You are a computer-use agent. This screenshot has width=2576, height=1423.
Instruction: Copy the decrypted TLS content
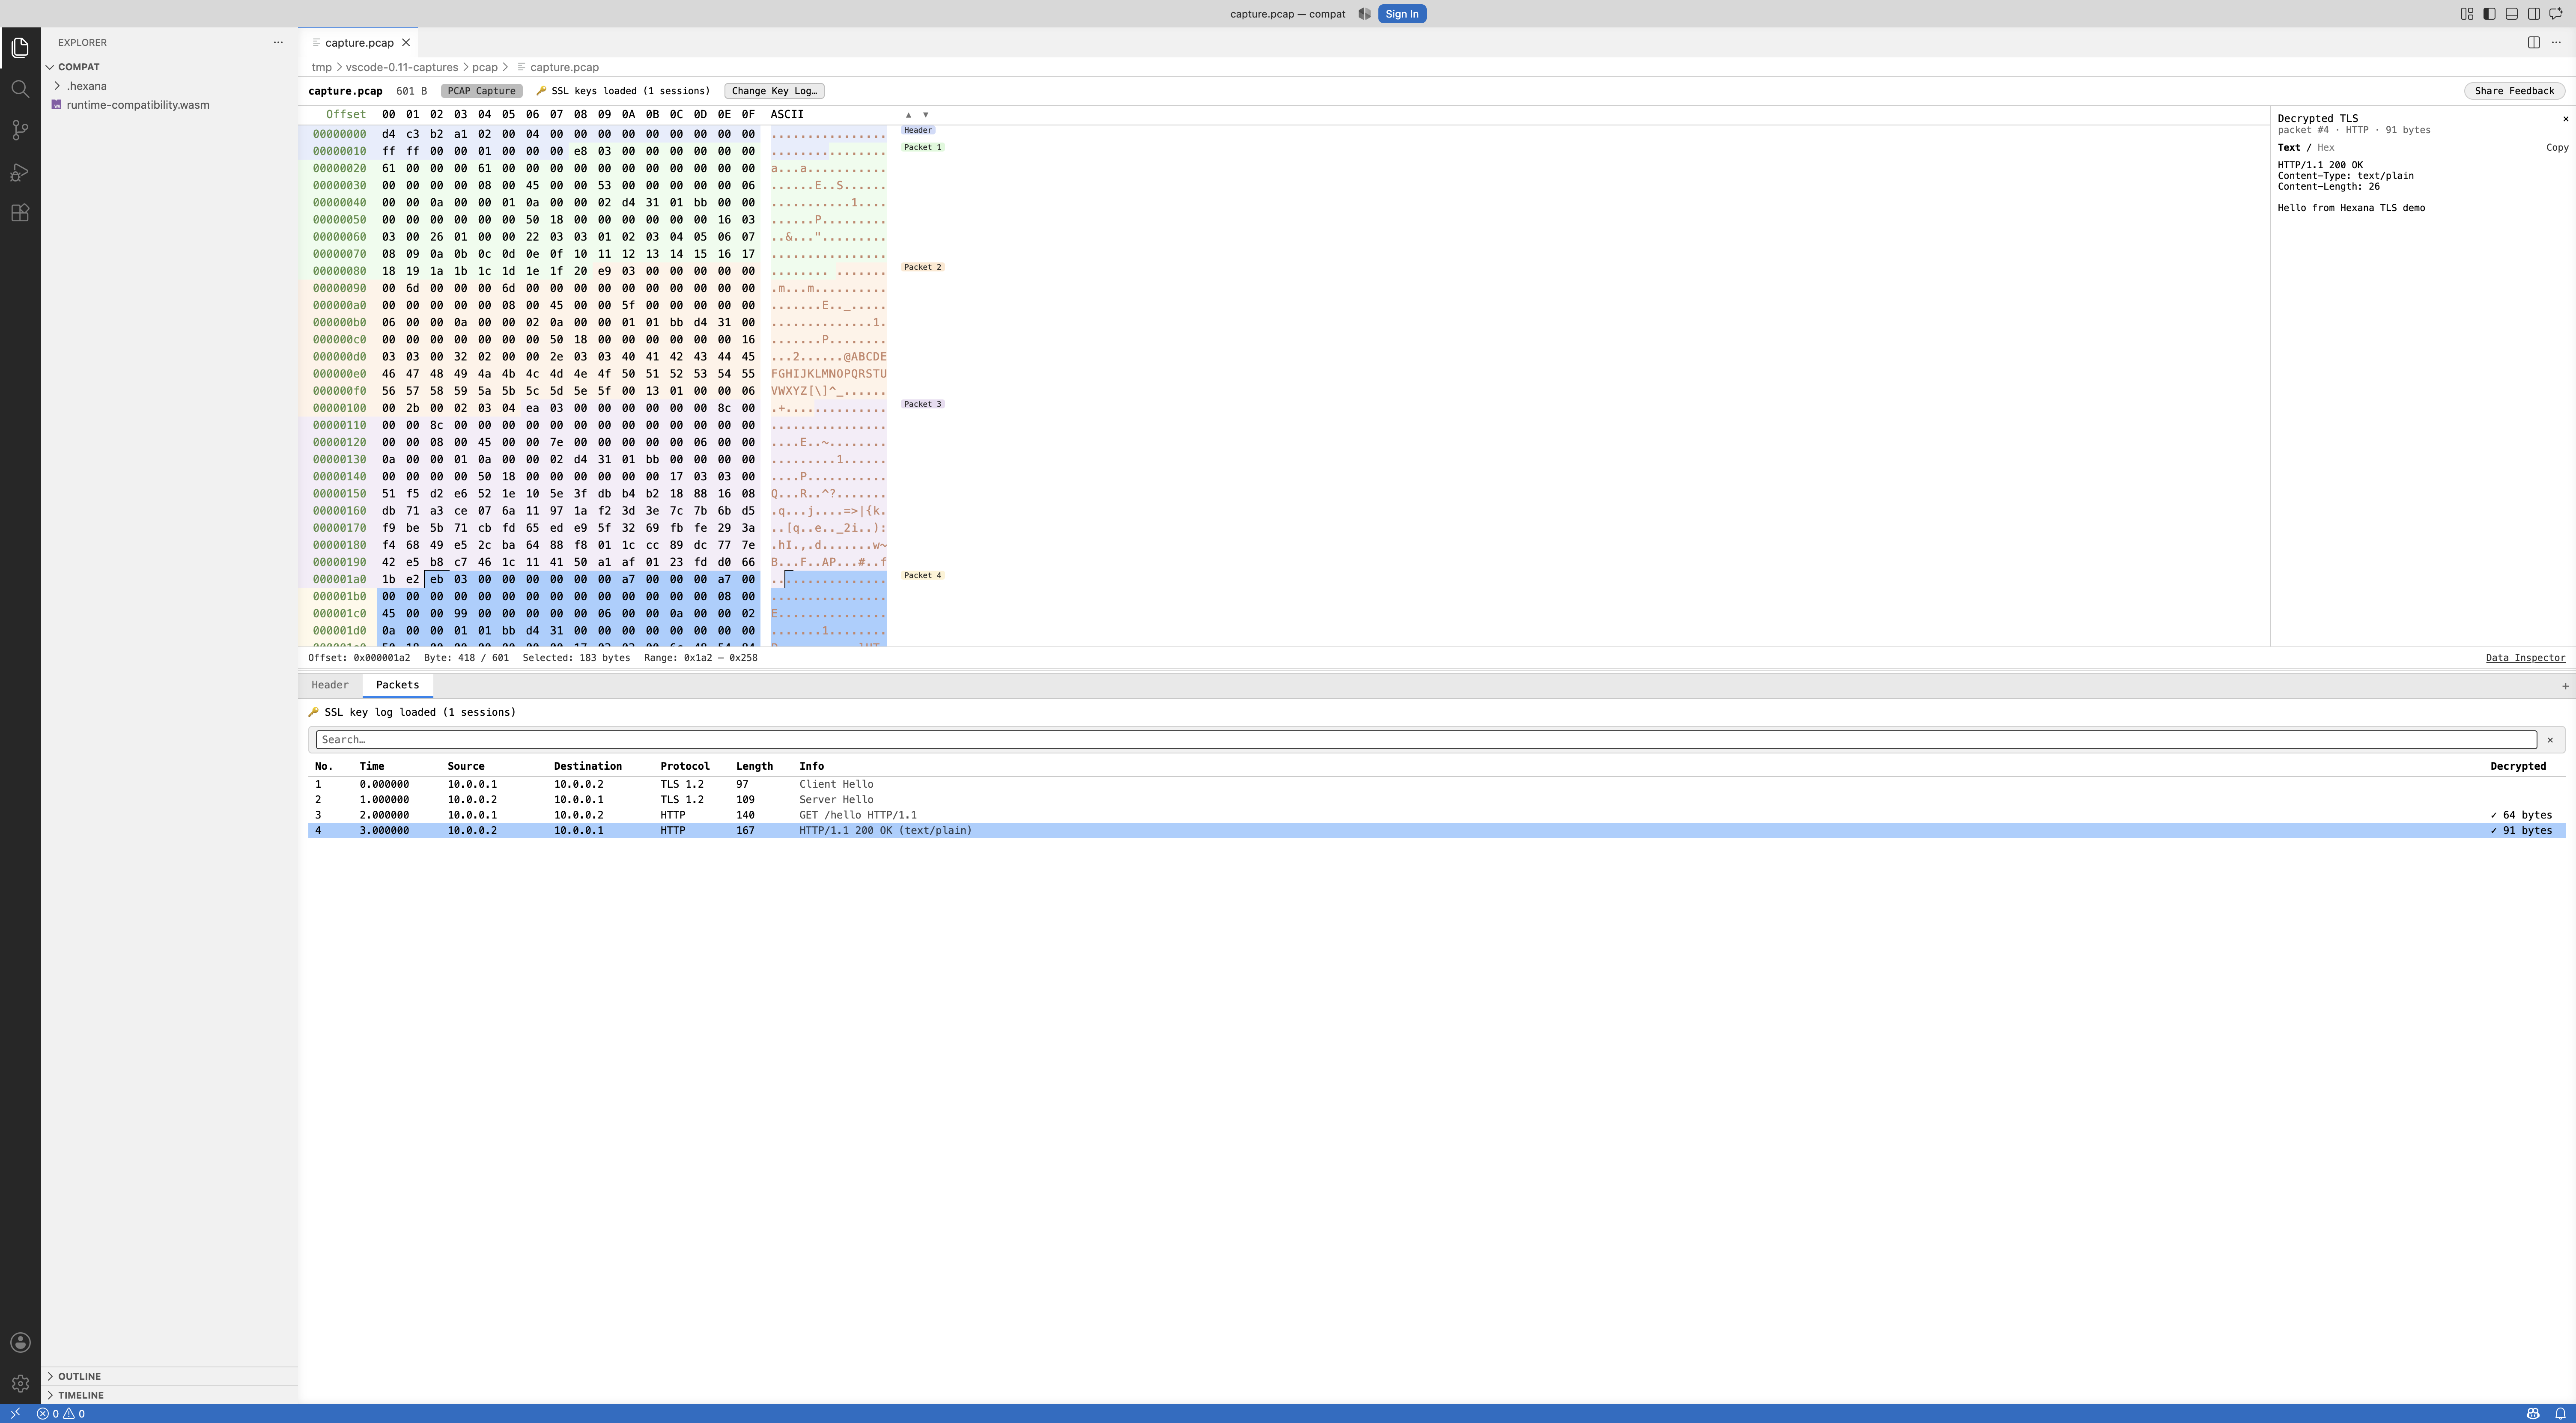pyautogui.click(x=2557, y=148)
